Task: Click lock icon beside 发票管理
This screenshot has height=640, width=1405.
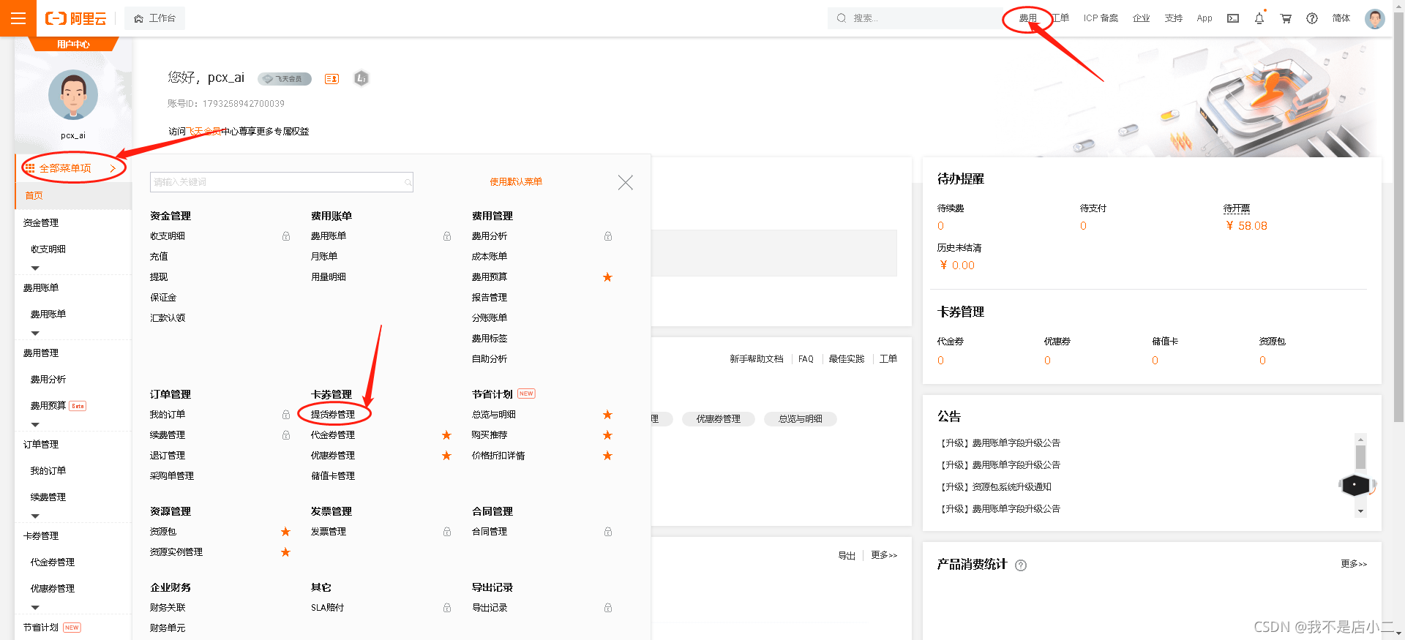Action: (447, 532)
